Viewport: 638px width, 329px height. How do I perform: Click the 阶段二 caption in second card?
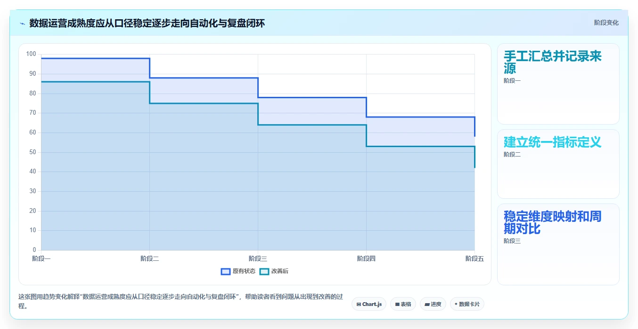pos(512,155)
